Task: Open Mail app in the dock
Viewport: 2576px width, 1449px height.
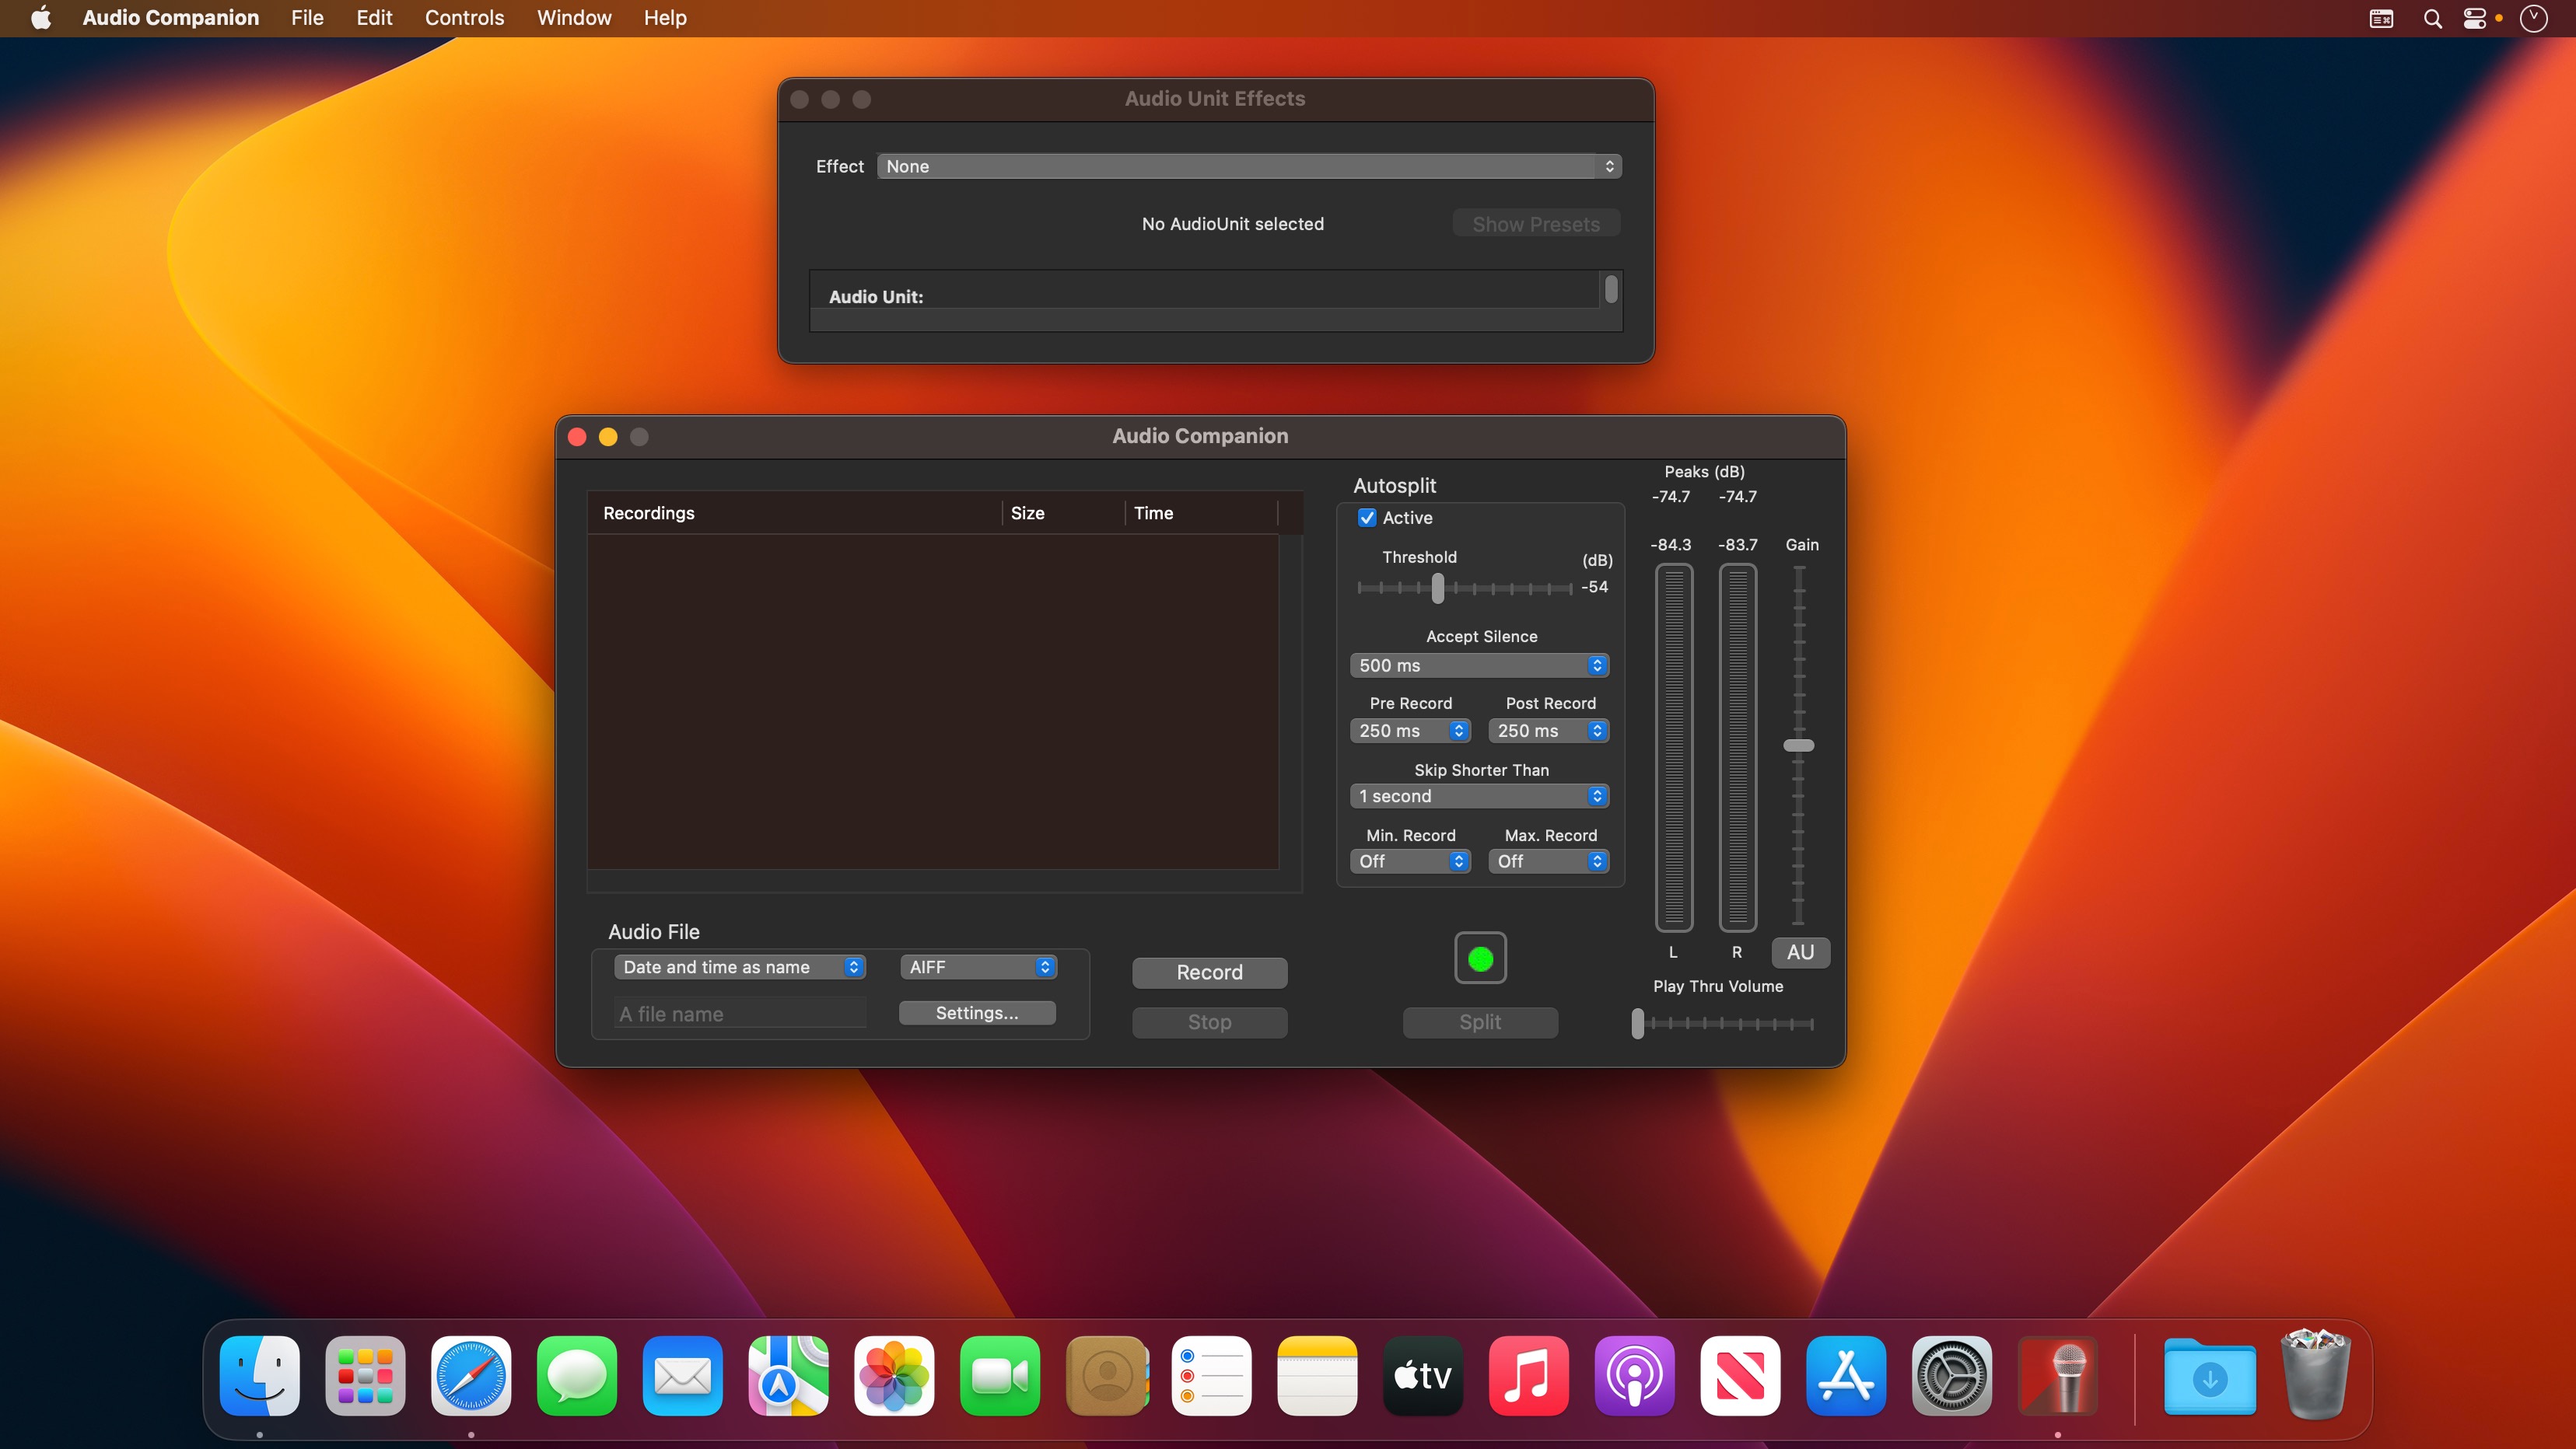Action: [683, 1376]
